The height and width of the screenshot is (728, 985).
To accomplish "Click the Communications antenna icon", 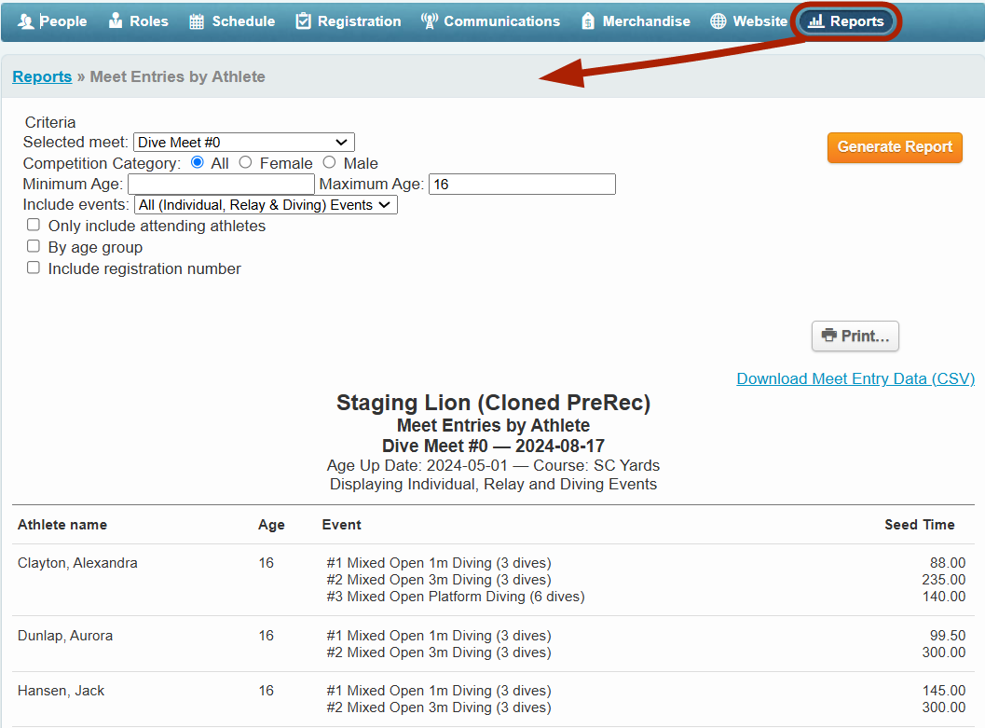I will [x=429, y=21].
